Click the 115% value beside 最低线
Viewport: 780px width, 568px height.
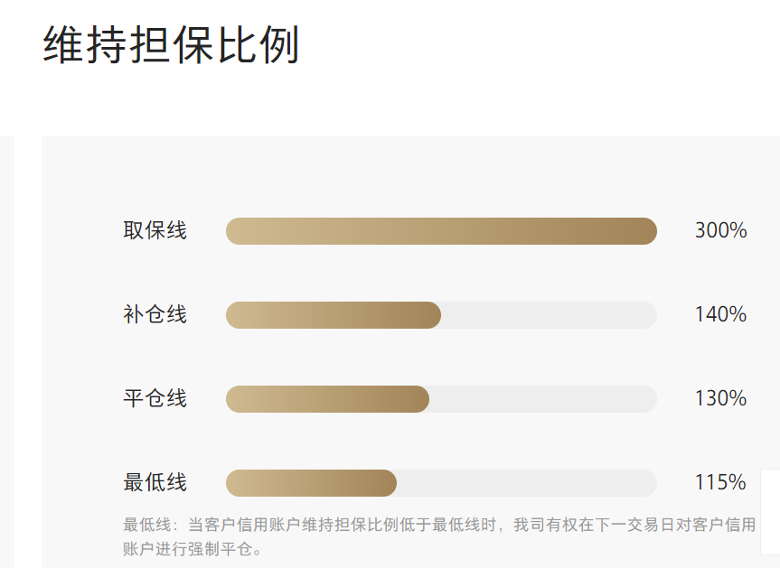click(720, 482)
